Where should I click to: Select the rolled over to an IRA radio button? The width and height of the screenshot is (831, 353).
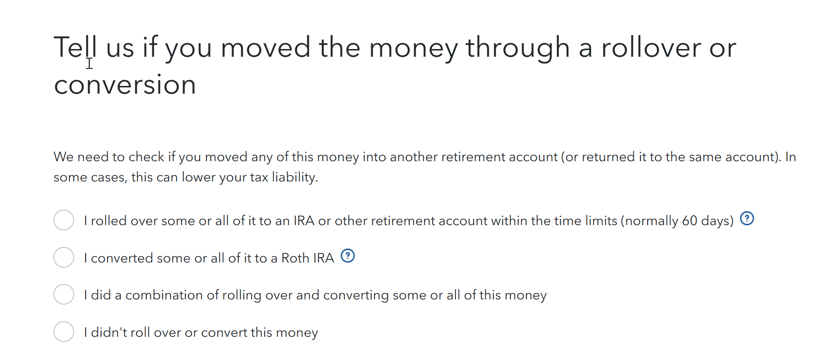click(x=64, y=220)
